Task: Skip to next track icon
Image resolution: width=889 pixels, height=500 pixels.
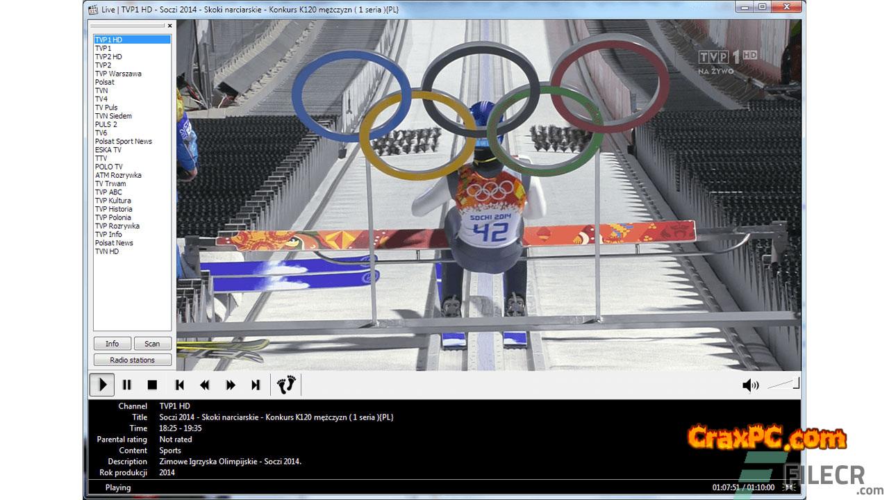Action: tap(256, 385)
